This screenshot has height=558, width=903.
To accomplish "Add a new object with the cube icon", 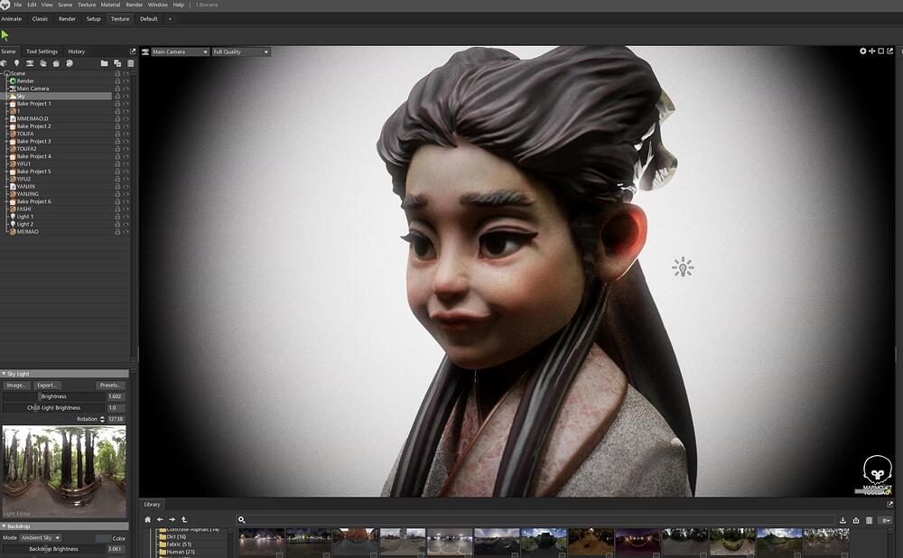I will tap(4, 63).
